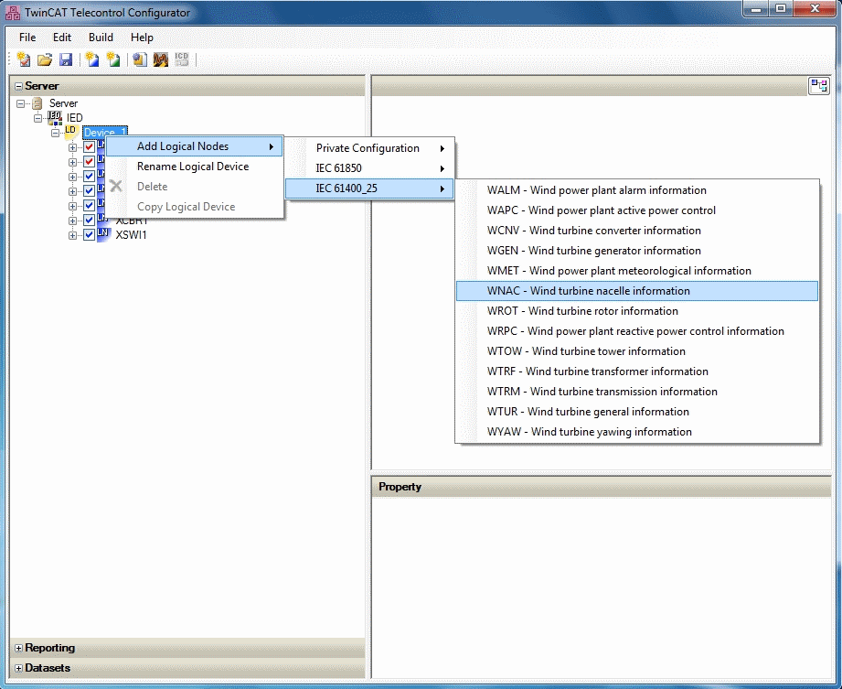This screenshot has width=842, height=689.
Task: Minimize the Telecontrol Configurator window
Action: [757, 9]
